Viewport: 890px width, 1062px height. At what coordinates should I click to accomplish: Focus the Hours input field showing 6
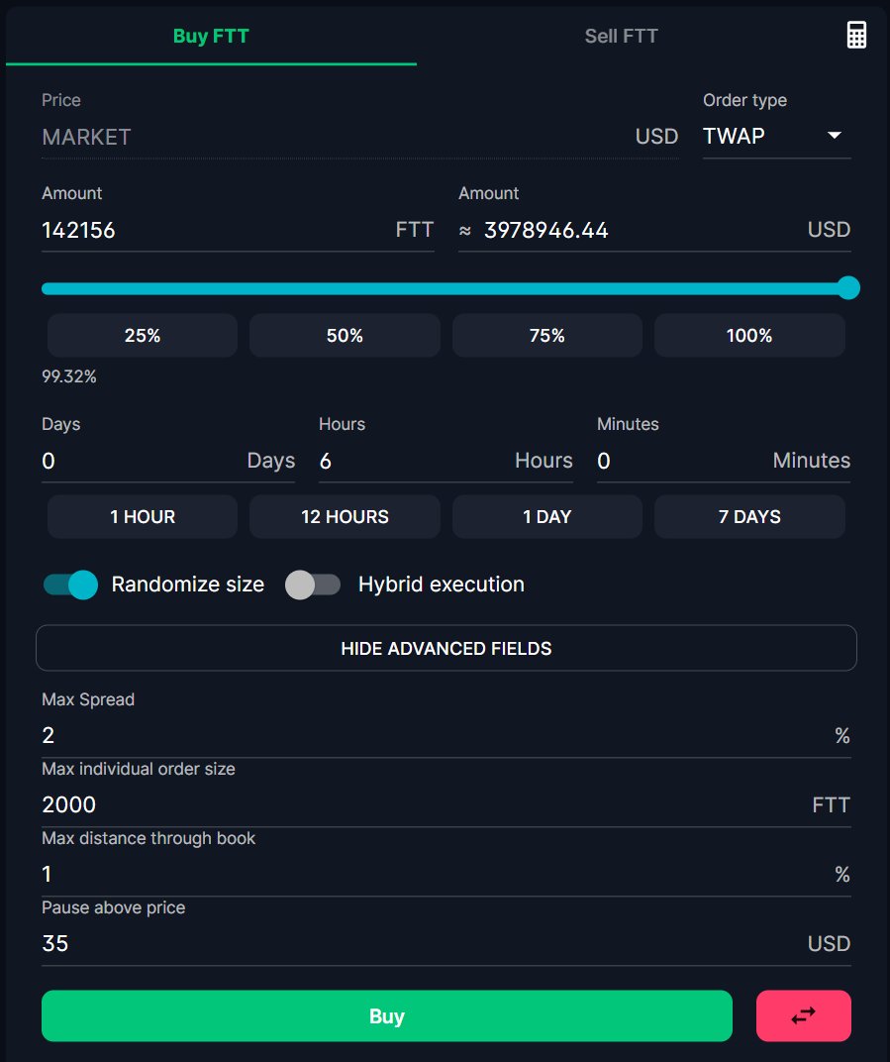pos(446,462)
